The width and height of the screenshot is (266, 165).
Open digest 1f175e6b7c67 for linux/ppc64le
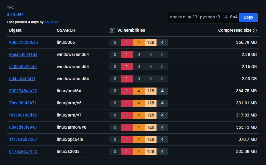23,139
